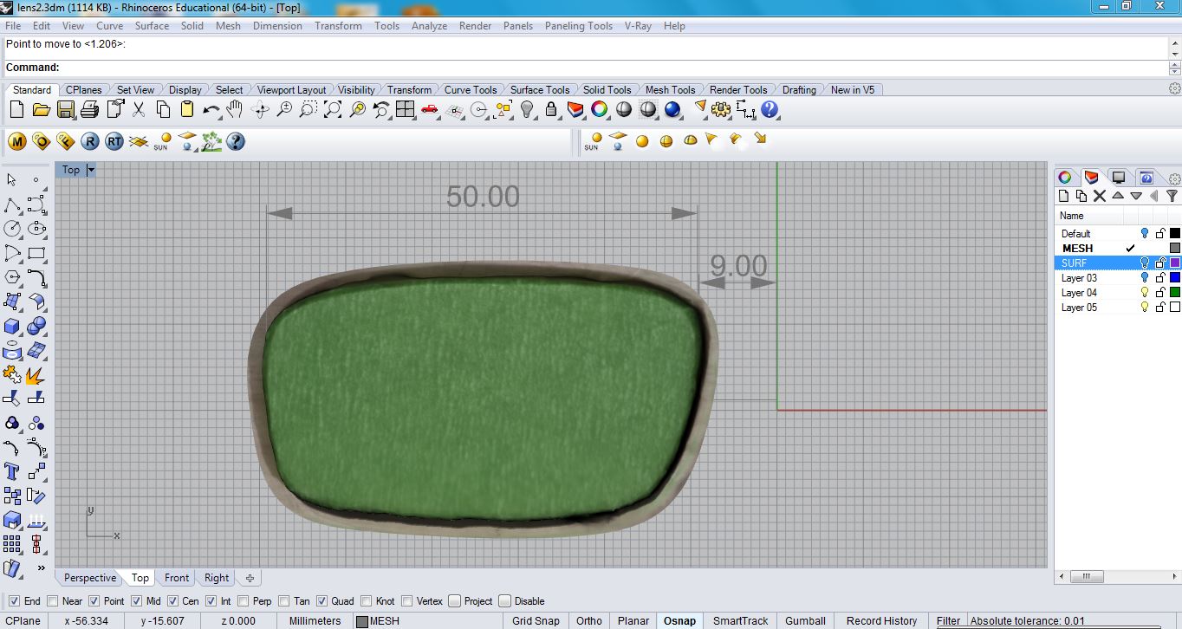The height and width of the screenshot is (629, 1182).
Task: Click the Command input line
Action: click(586, 68)
